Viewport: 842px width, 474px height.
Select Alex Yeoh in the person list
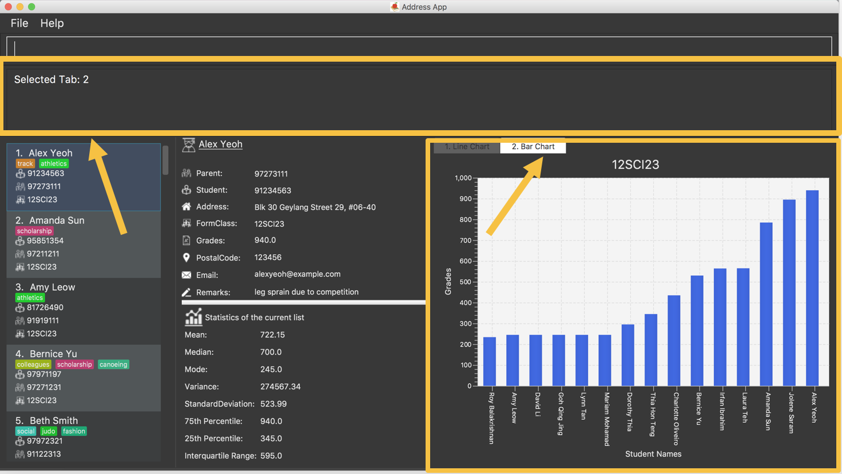coord(84,177)
